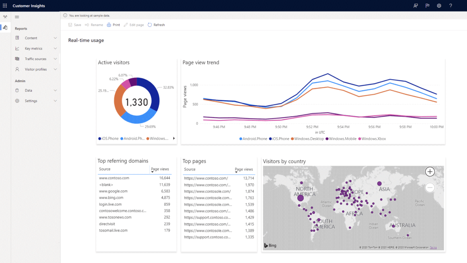Expand the Data section chevron

[x=55, y=90]
